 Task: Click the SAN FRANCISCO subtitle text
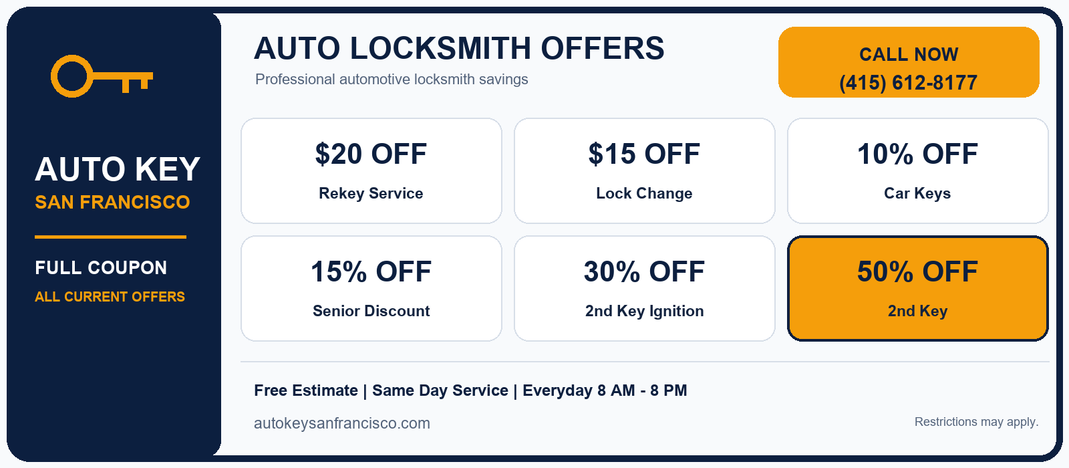click(112, 202)
